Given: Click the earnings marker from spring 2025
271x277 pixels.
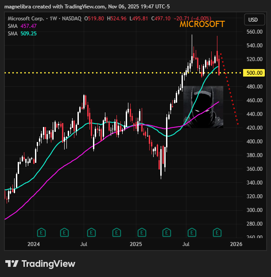Looking at the screenshot, I should (x=166, y=232).
